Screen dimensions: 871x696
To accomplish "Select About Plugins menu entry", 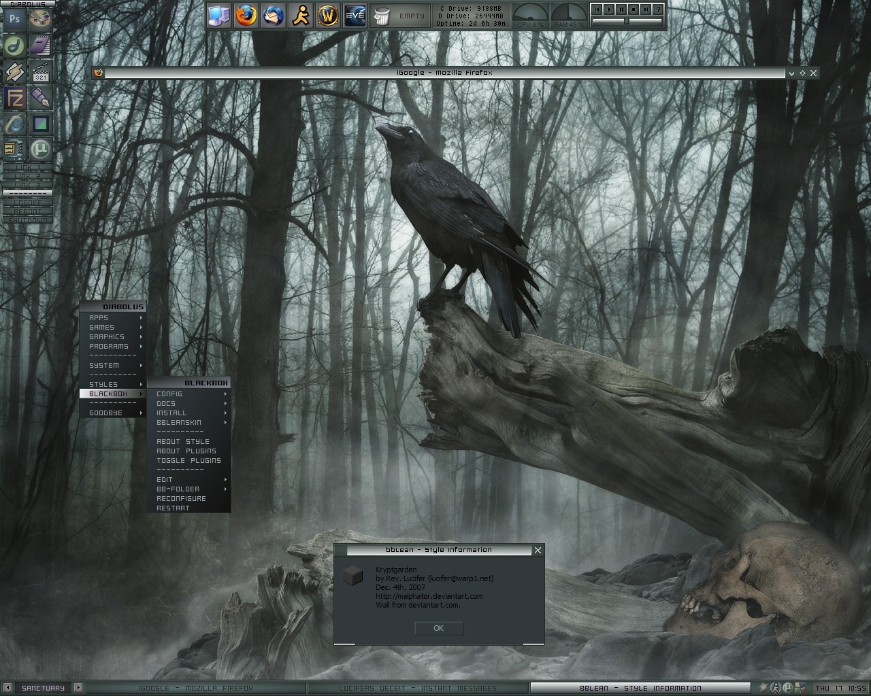I will 189,451.
